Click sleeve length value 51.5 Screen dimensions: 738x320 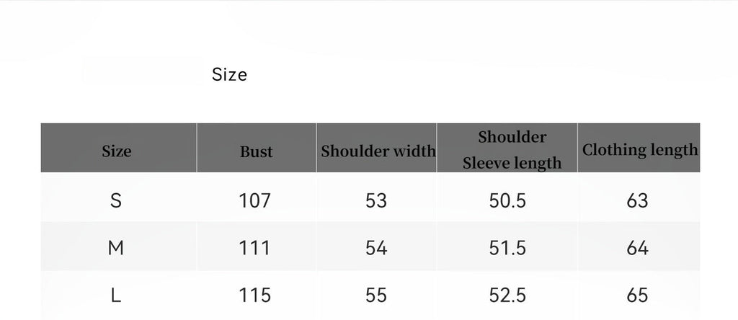(x=507, y=248)
